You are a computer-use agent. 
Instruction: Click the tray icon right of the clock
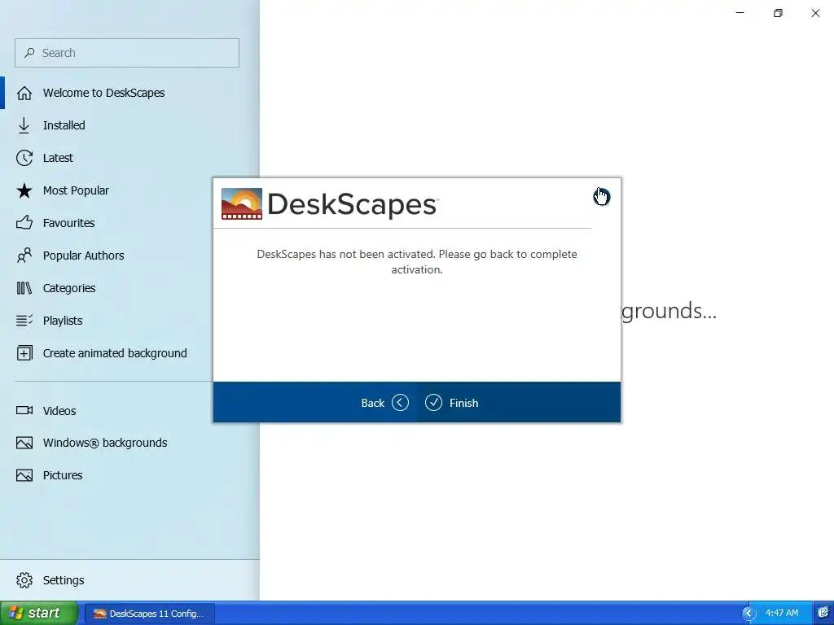[823, 613]
